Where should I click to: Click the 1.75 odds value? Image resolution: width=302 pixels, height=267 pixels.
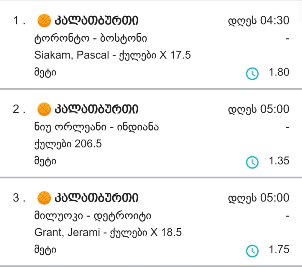pyautogui.click(x=279, y=250)
